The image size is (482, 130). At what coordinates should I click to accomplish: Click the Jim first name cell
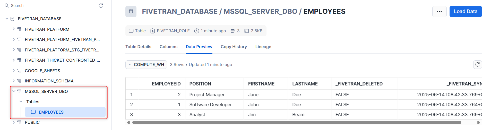point(266,115)
